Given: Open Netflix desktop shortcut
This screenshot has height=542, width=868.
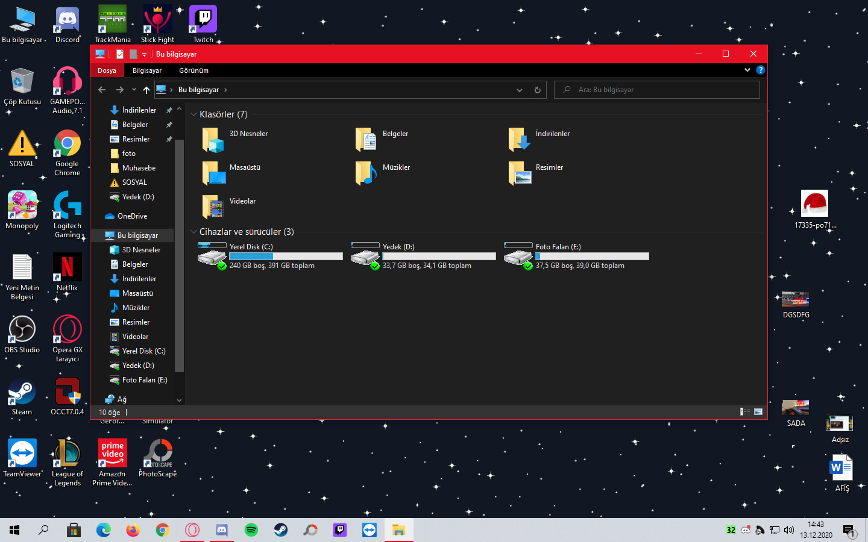Looking at the screenshot, I should pyautogui.click(x=68, y=273).
